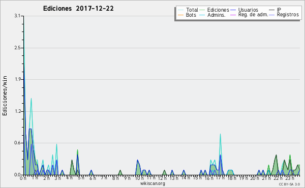Select the 'Usuarios' legend entry
The image size is (305, 188).
(x=248, y=10)
